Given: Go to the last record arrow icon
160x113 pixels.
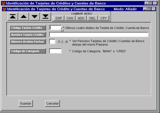Looking at the screenshot, I should point(45,17).
